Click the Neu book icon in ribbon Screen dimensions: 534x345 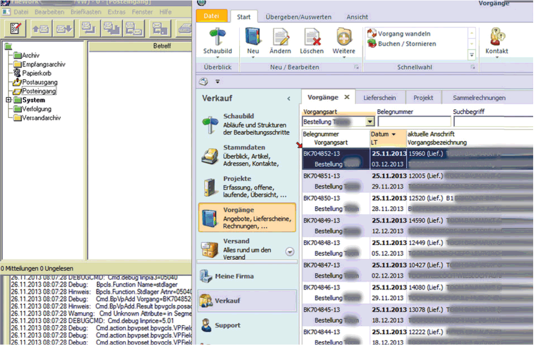tap(253, 42)
